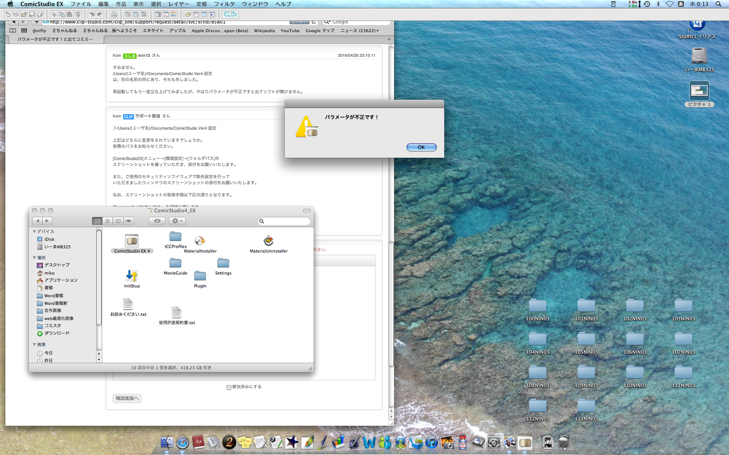Screen dimensions: 729x455
Task: Click the CLIP logo toolbar button
Action: (x=230, y=14)
